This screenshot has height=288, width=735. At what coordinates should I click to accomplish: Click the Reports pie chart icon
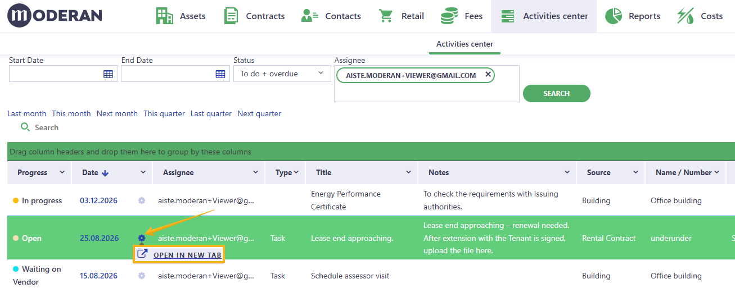[614, 16]
